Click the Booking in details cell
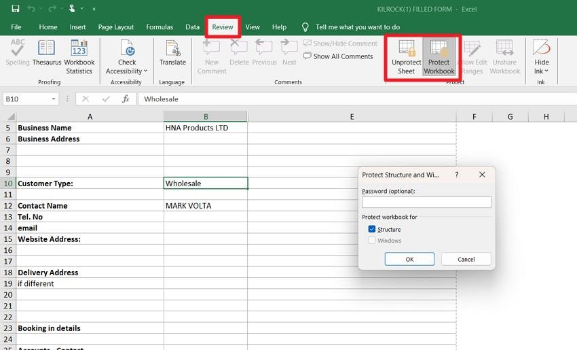This screenshot has width=577, height=350. [90, 328]
